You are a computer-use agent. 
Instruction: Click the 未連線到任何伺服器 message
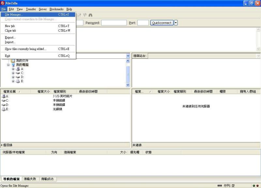[x=196, y=106]
